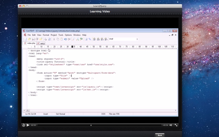Screen dimensions: 219x137
Task: Open the Options menu
Action: [x=68, y=35]
